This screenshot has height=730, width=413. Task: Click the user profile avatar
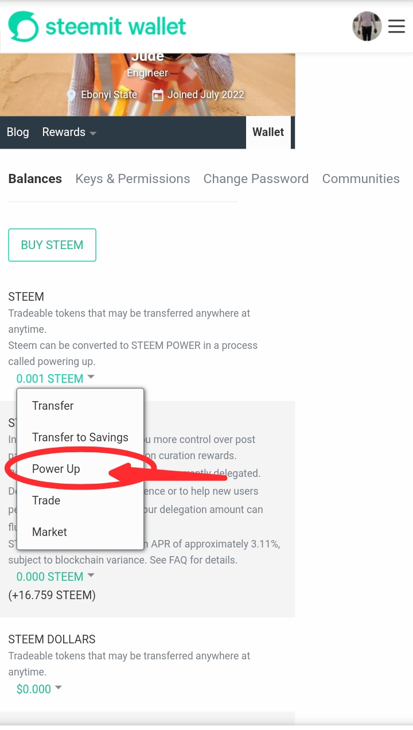point(367,26)
